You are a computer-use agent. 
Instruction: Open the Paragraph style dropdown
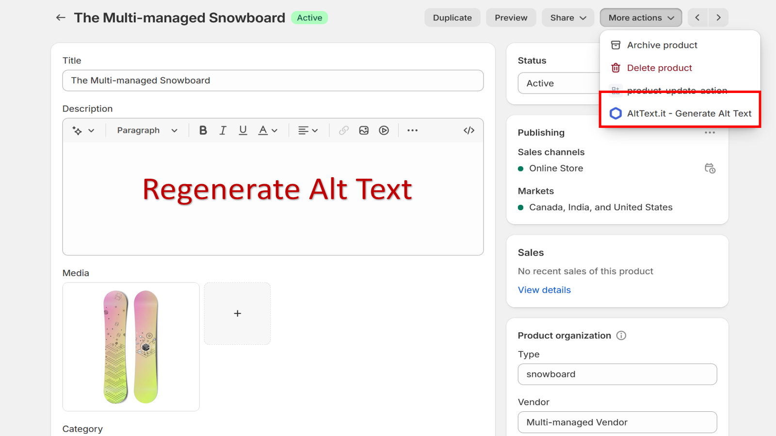(145, 130)
